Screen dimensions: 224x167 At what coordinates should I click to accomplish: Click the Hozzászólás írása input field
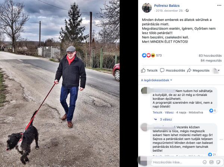177,162
